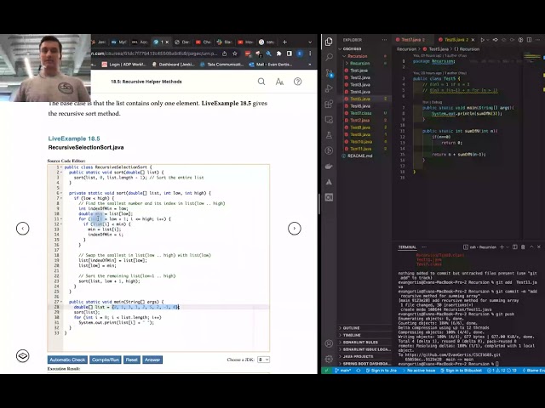The image size is (545, 408).
Task: Click Sign in to Bitbucket in status bar
Action: pyautogui.click(x=461, y=371)
